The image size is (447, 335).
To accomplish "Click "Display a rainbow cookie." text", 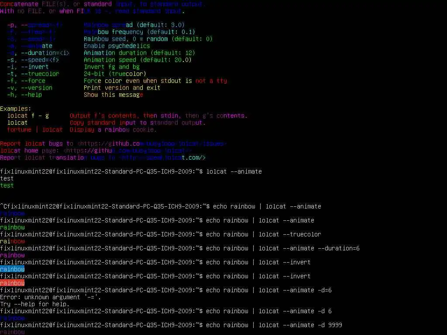I will [113, 130].
